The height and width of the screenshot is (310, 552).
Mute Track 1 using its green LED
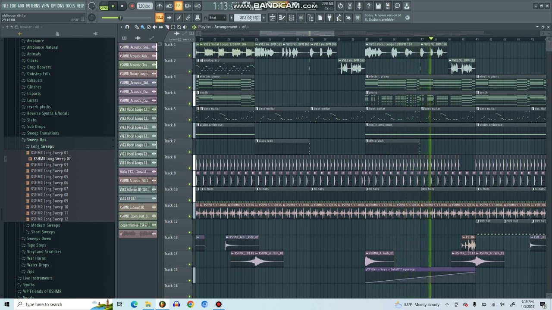189,55
